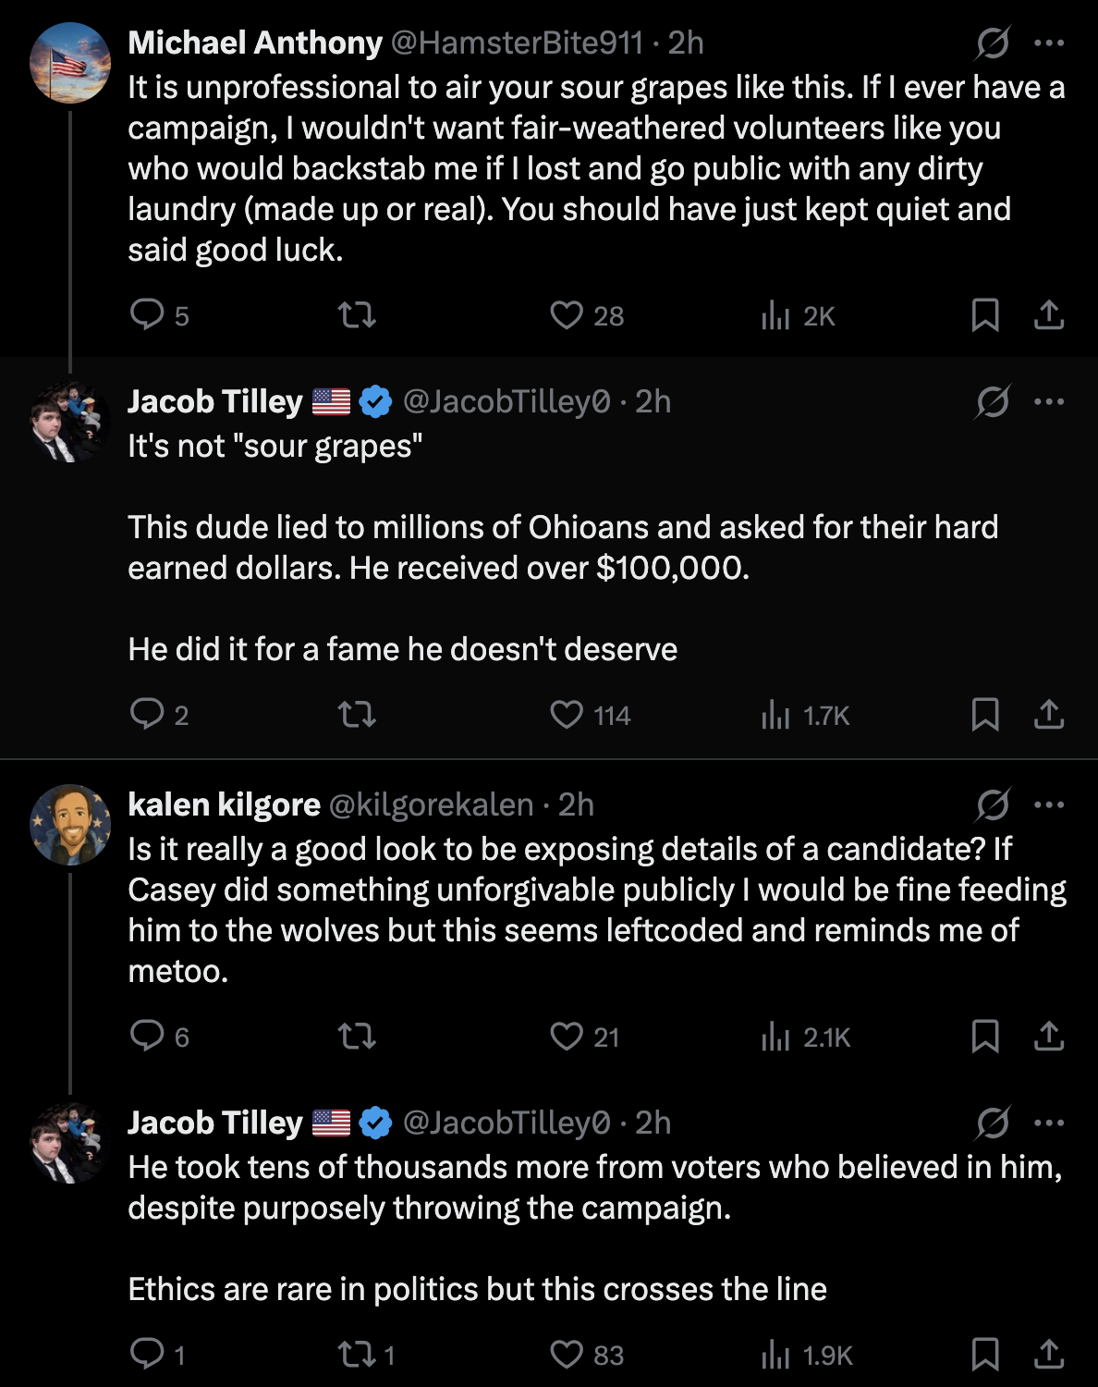
Task: Reply to Michael Anthony's tweet
Action: [x=147, y=314]
